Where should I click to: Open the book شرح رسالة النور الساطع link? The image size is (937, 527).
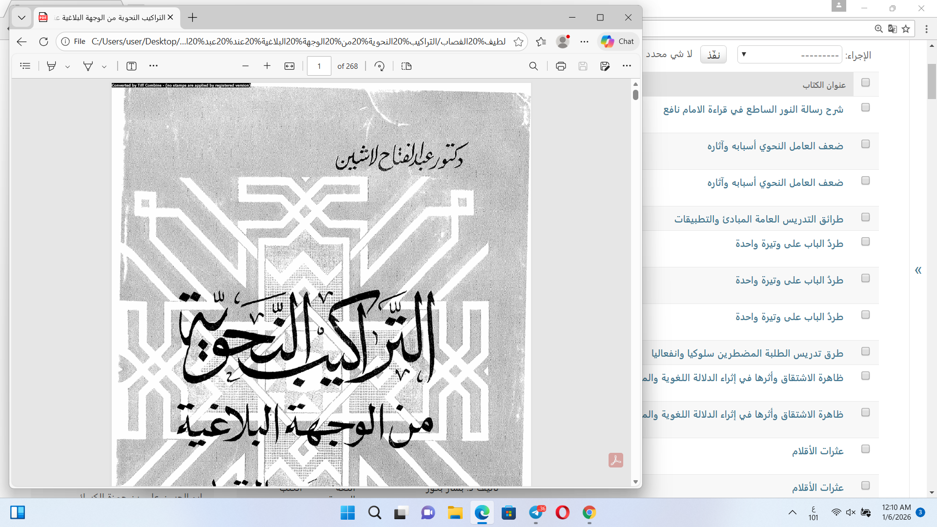[x=753, y=109]
